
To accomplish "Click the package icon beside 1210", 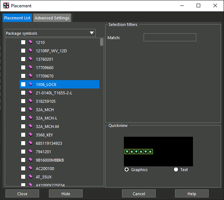I will (x=30, y=42).
